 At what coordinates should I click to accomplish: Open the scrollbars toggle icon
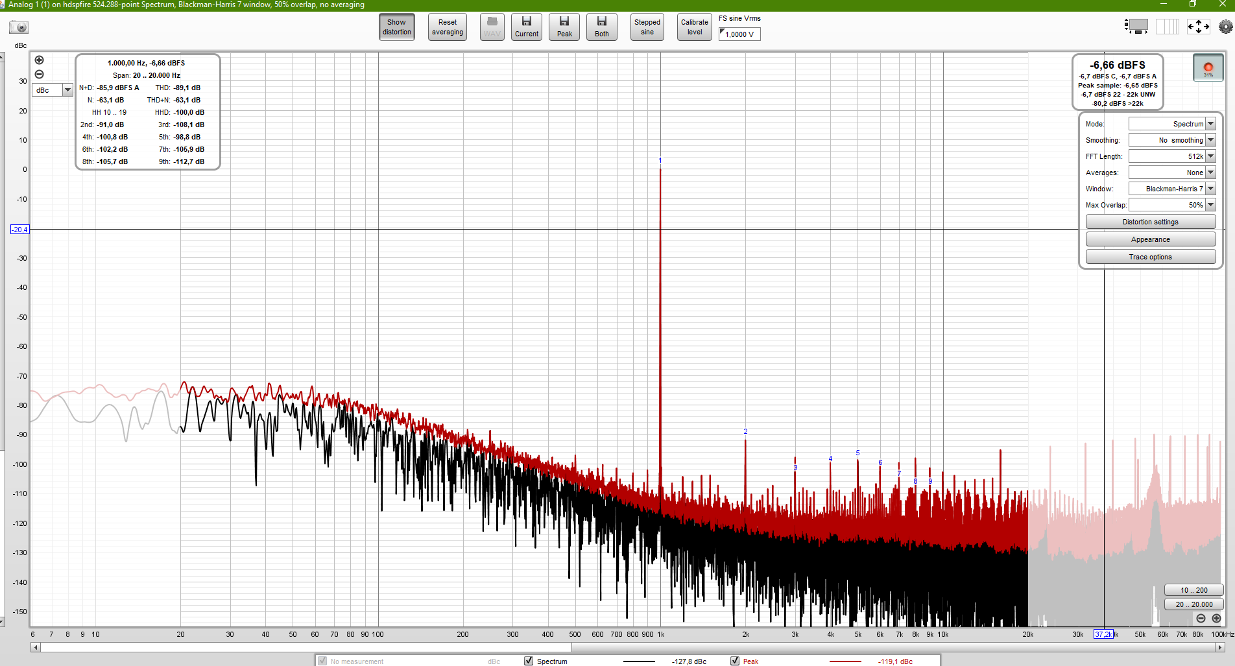1136,27
